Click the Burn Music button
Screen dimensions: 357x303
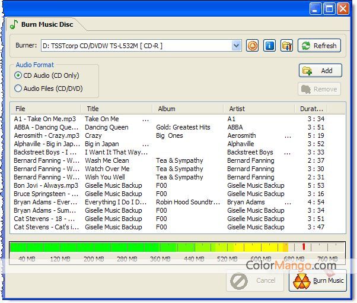(x=318, y=280)
